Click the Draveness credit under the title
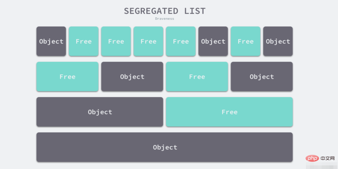338x169 pixels. tap(165, 19)
